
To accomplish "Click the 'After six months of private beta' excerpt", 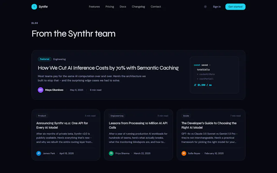I will (64, 138).
